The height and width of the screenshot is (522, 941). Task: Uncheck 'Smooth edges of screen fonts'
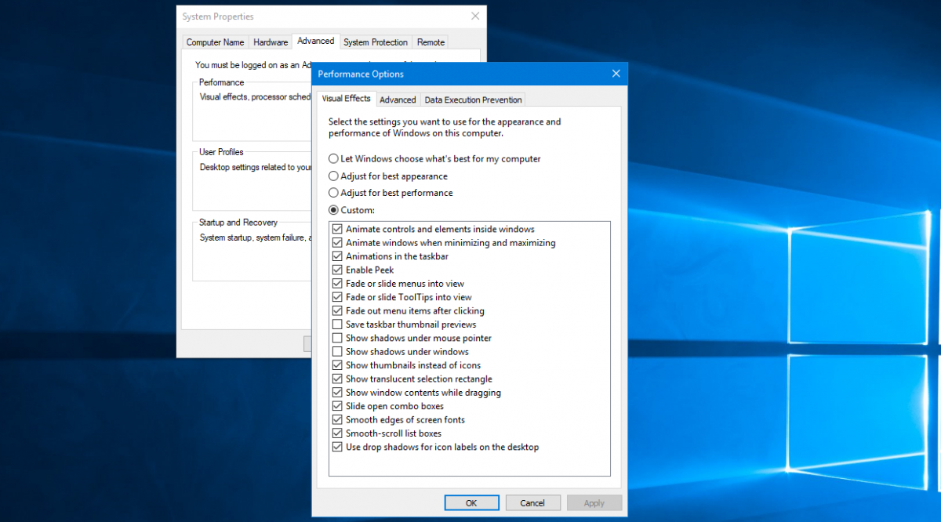pyautogui.click(x=337, y=419)
